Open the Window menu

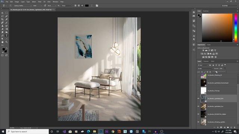pyautogui.click(x=55, y=1)
